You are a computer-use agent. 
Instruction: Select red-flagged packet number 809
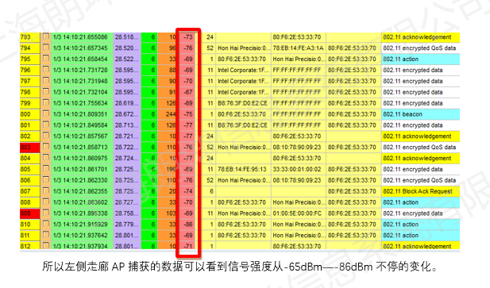pos(29,213)
